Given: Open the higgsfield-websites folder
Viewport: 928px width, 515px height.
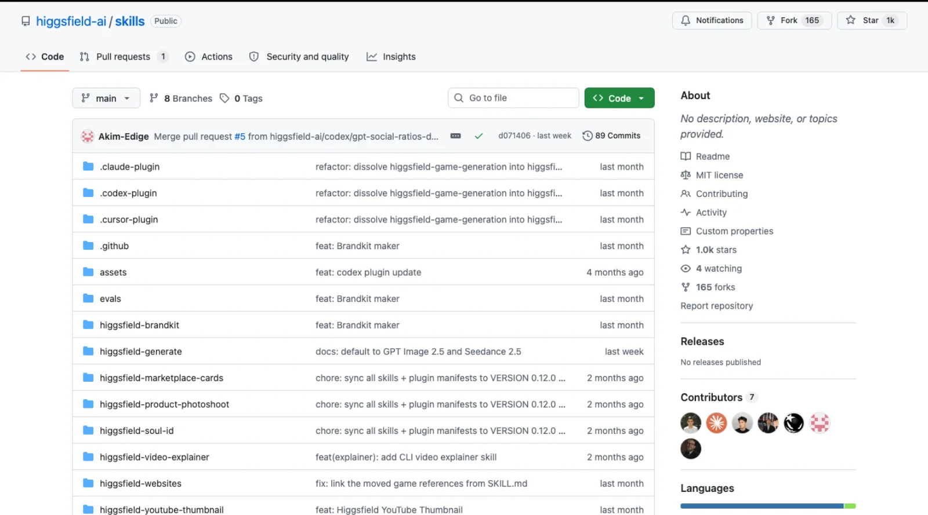Looking at the screenshot, I should [x=140, y=483].
